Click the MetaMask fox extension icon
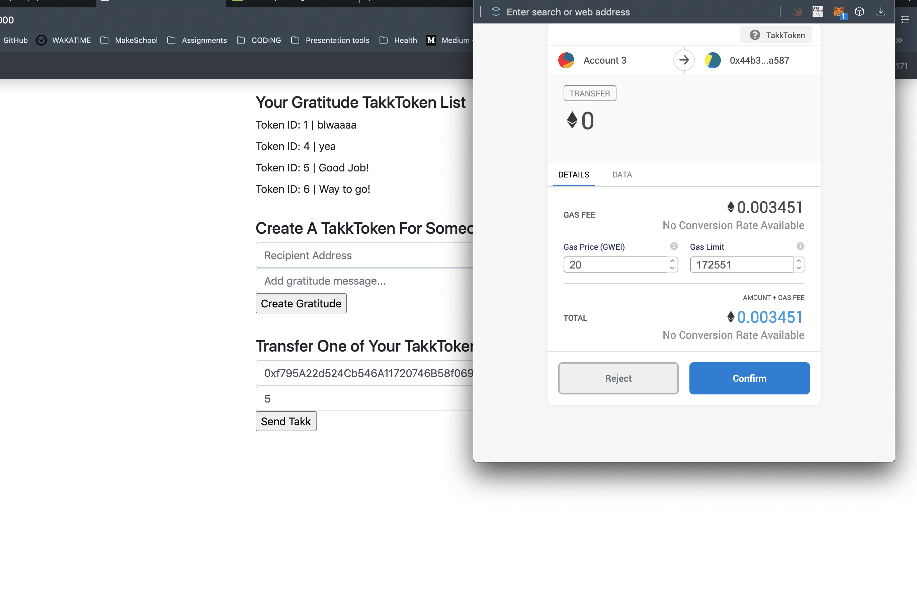 tap(839, 12)
